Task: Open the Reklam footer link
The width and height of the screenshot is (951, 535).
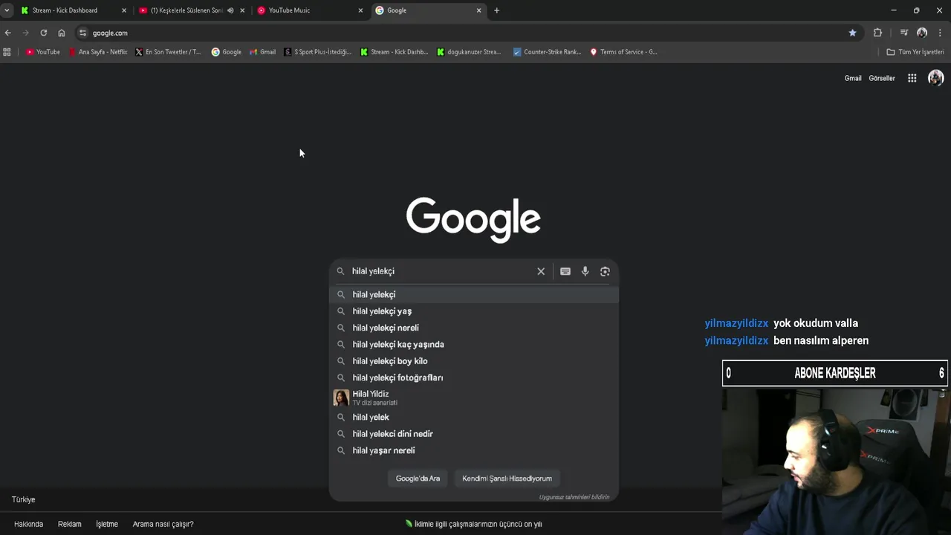Action: click(70, 524)
